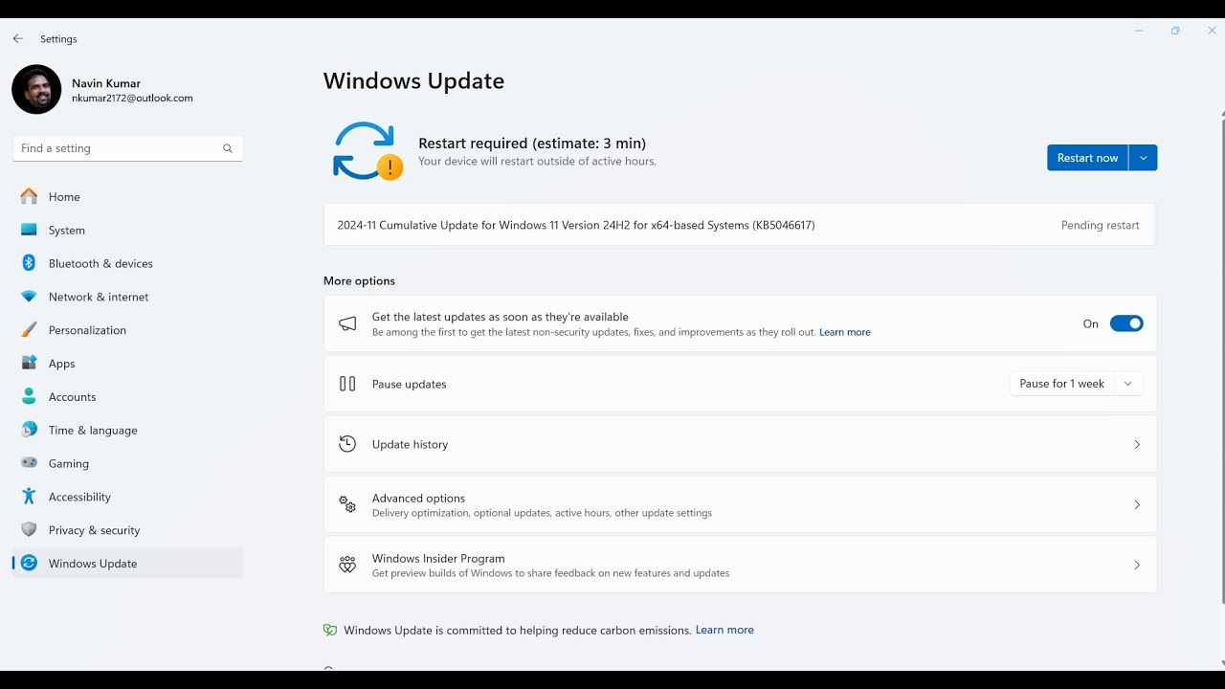
Task: Go to System settings
Action: [x=127, y=230]
